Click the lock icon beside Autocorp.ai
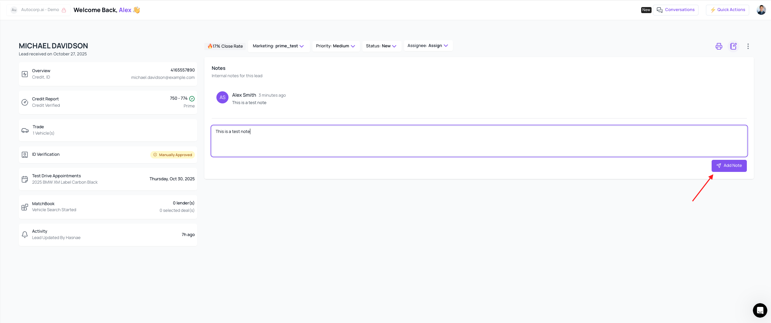Image resolution: width=771 pixels, height=323 pixels. pyautogui.click(x=64, y=10)
